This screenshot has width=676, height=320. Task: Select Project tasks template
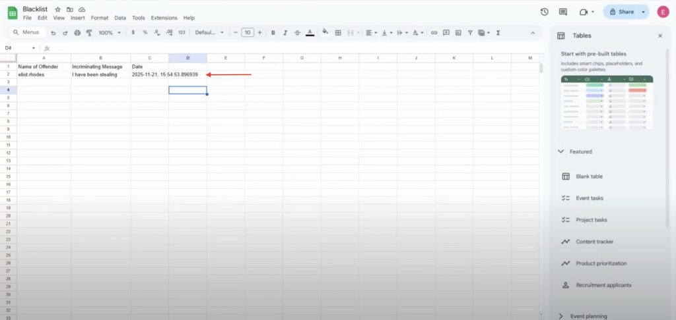591,220
